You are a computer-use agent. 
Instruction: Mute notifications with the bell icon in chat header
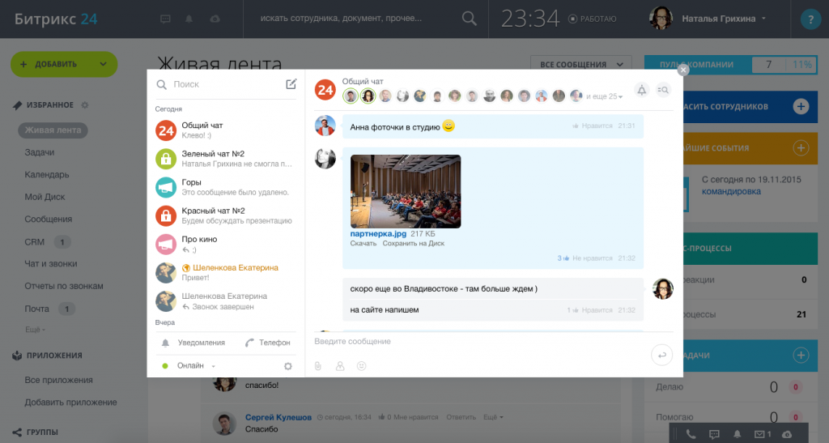tap(641, 91)
